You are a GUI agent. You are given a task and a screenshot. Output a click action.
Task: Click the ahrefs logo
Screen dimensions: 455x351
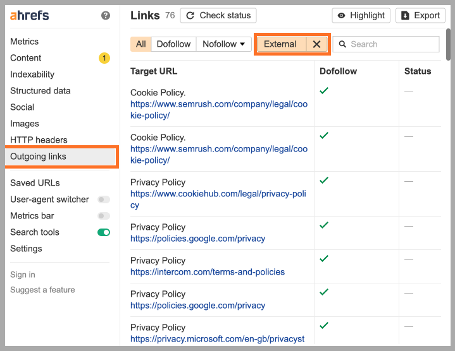tap(29, 15)
